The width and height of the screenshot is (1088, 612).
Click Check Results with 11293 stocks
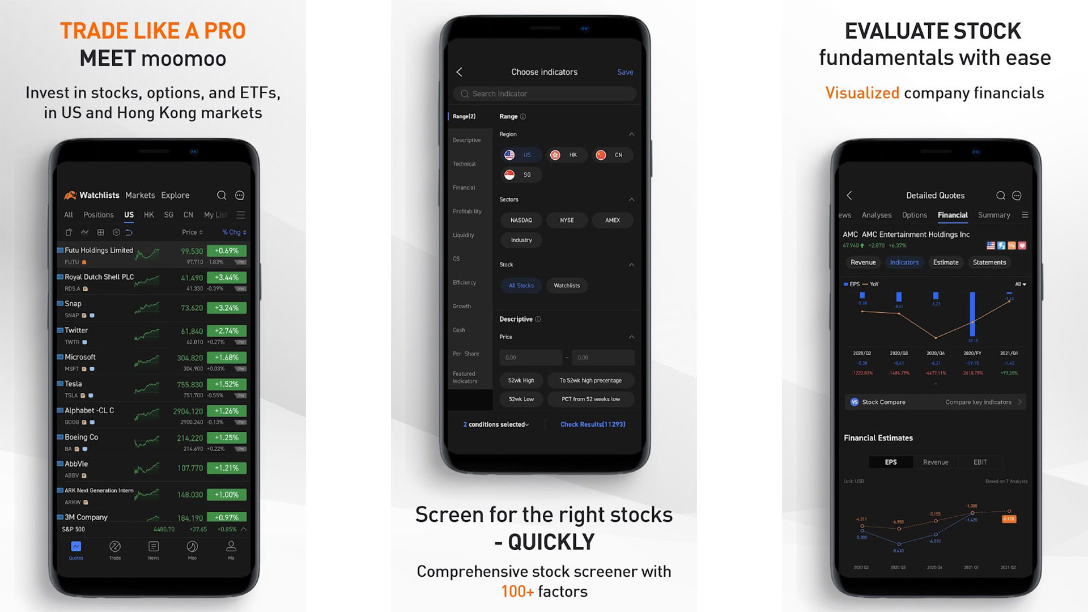point(593,424)
